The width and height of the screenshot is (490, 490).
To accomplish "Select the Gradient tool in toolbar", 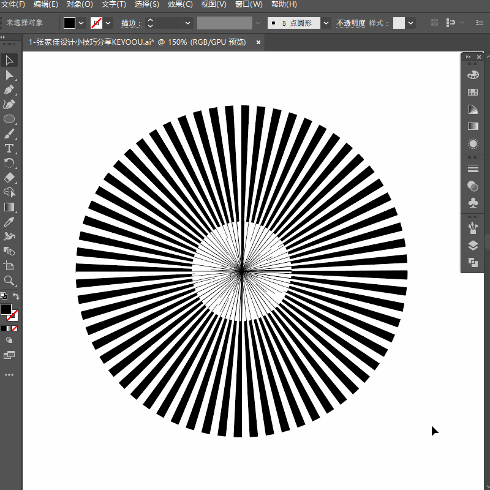I will tap(9, 207).
